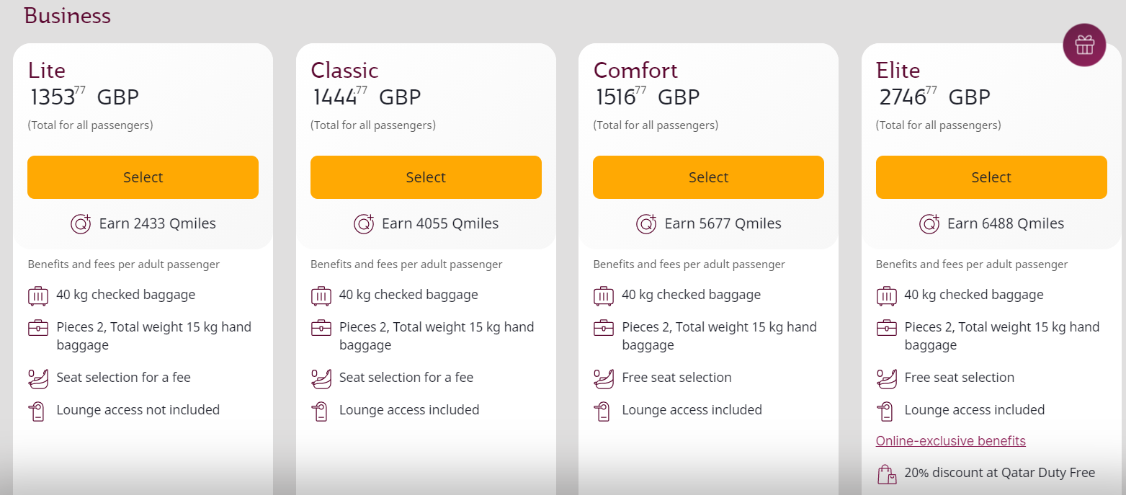1126x498 pixels.
Task: Click the Earn 5677 Qmiles text
Action: click(723, 224)
